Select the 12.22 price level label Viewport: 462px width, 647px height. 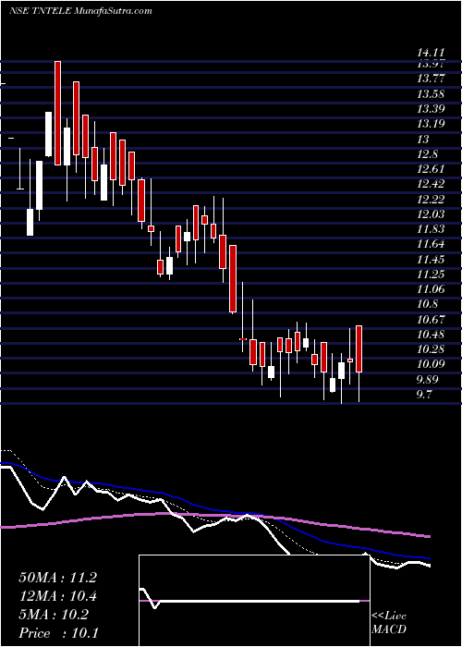(431, 200)
